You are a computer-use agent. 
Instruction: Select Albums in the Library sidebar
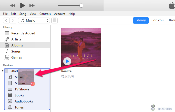tap(25, 45)
